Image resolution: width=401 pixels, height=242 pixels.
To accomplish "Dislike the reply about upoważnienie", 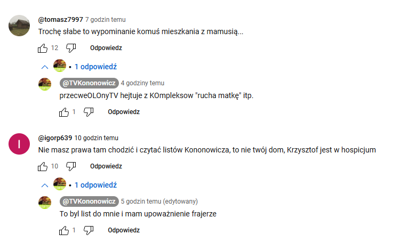I will coord(89,230).
